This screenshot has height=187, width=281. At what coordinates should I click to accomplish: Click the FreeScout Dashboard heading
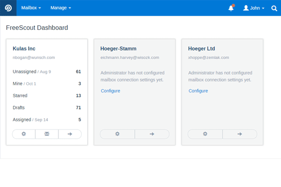pos(37,28)
